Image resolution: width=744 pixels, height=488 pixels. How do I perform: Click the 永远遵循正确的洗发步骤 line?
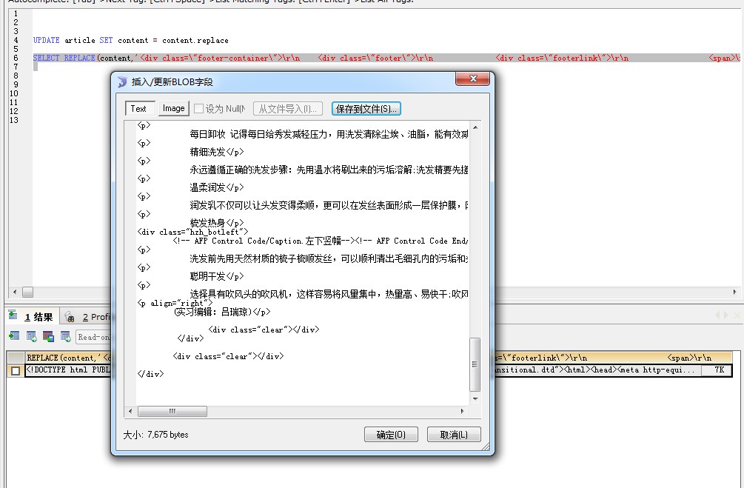point(329,170)
